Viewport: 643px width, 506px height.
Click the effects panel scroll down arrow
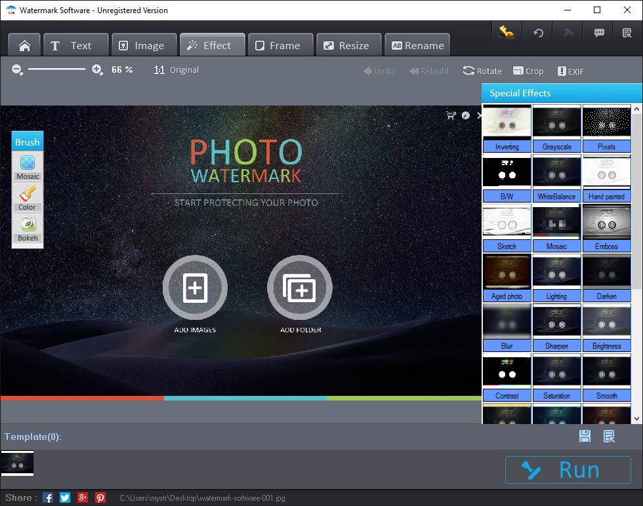636,418
